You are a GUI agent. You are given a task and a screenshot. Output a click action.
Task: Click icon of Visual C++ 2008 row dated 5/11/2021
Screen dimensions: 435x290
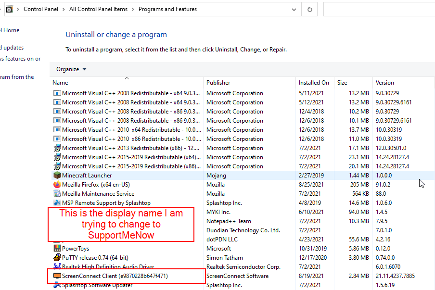pyautogui.click(x=57, y=93)
